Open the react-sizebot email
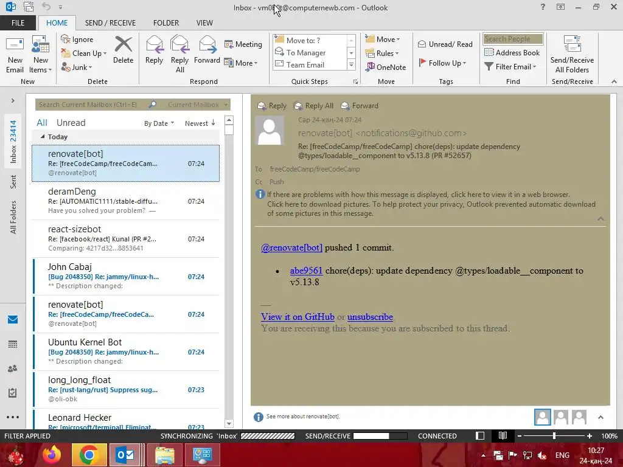 (126, 238)
